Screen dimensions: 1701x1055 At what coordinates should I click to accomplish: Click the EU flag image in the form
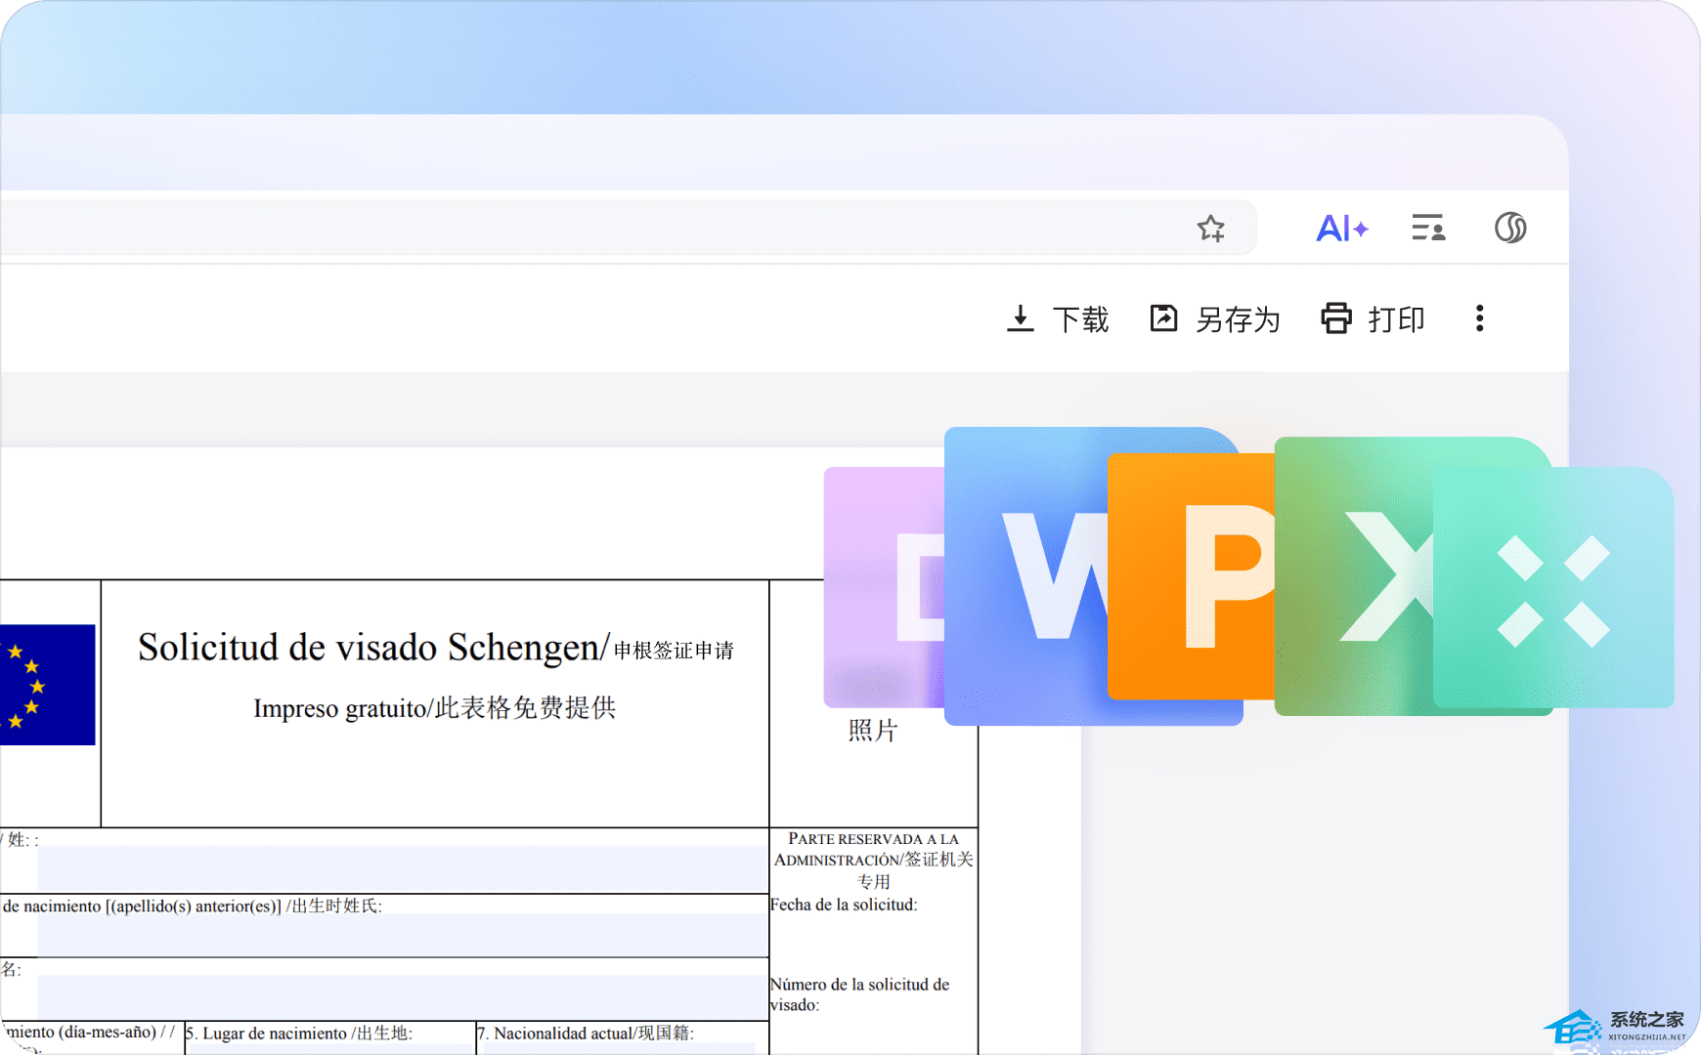pyautogui.click(x=48, y=685)
